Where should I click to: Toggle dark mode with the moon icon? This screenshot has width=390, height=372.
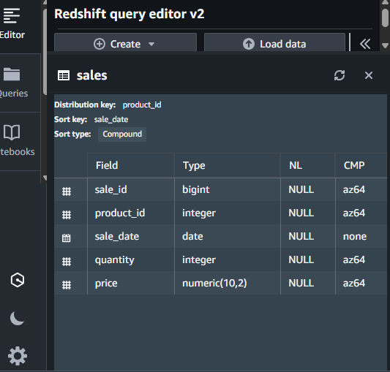(17, 319)
